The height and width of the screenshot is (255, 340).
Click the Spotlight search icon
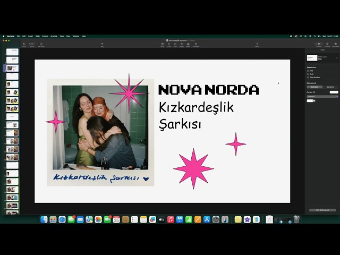click(315, 36)
